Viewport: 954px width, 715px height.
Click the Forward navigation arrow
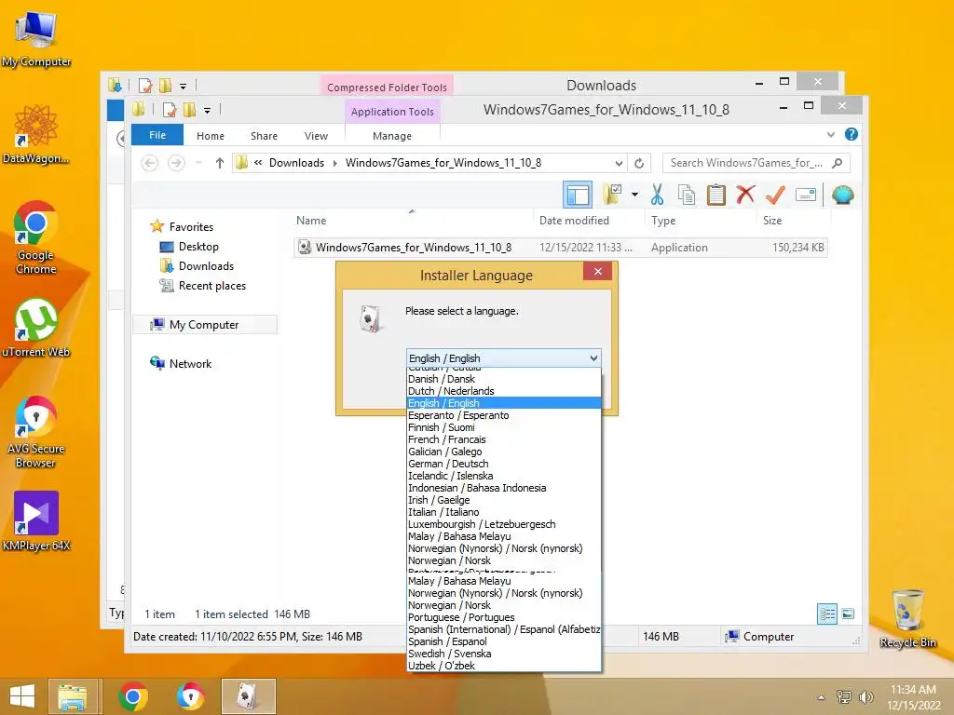click(x=176, y=163)
